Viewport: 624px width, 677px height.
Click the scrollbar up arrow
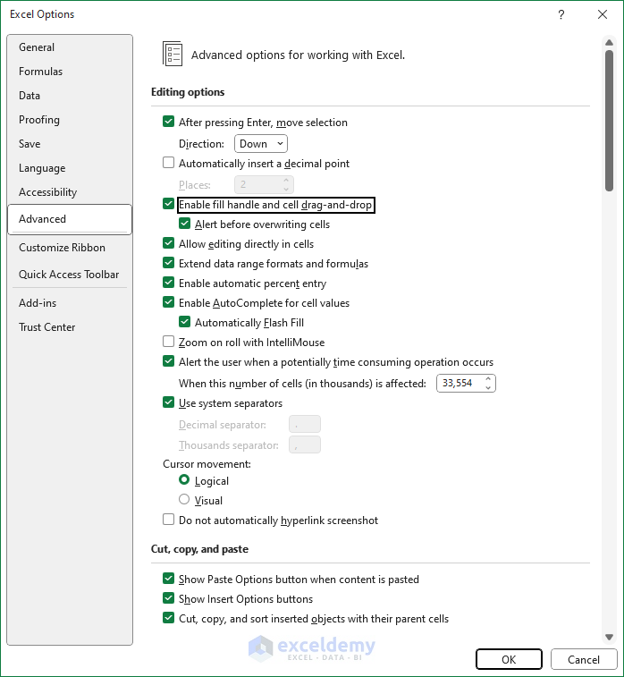click(609, 43)
